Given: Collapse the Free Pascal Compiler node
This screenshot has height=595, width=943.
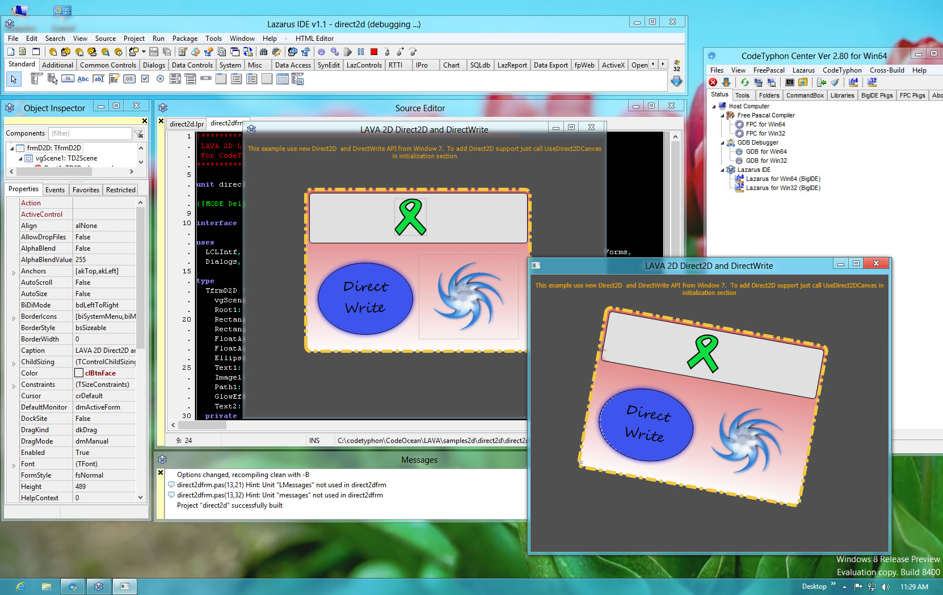Looking at the screenshot, I should click(x=723, y=115).
